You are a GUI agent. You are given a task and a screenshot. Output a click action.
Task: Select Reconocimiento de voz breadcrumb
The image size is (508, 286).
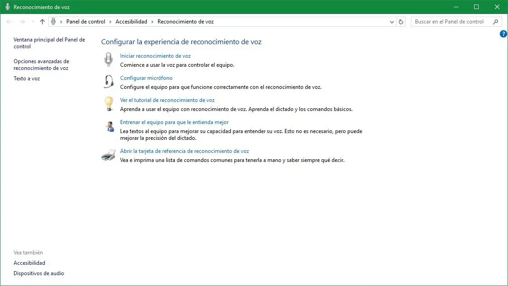tap(186, 22)
